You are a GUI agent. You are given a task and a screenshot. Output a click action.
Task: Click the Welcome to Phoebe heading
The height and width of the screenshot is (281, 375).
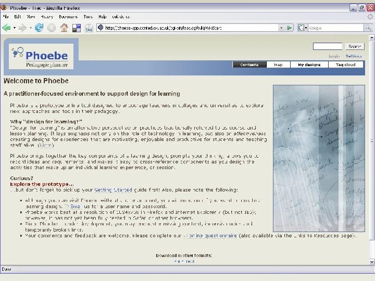(36, 81)
